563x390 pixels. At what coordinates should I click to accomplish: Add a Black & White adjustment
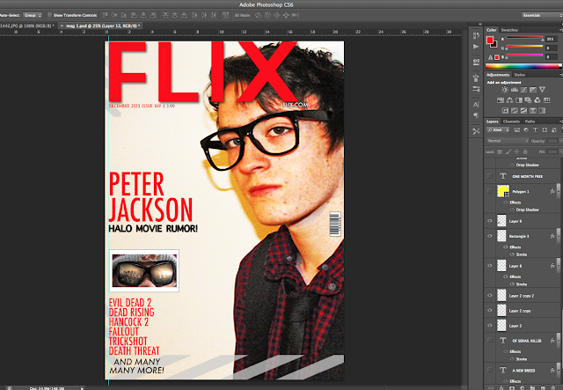point(519,100)
